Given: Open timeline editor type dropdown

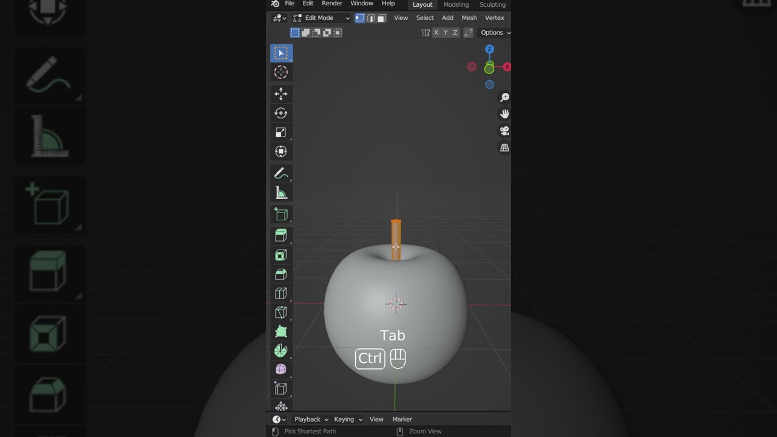Looking at the screenshot, I should [x=279, y=419].
